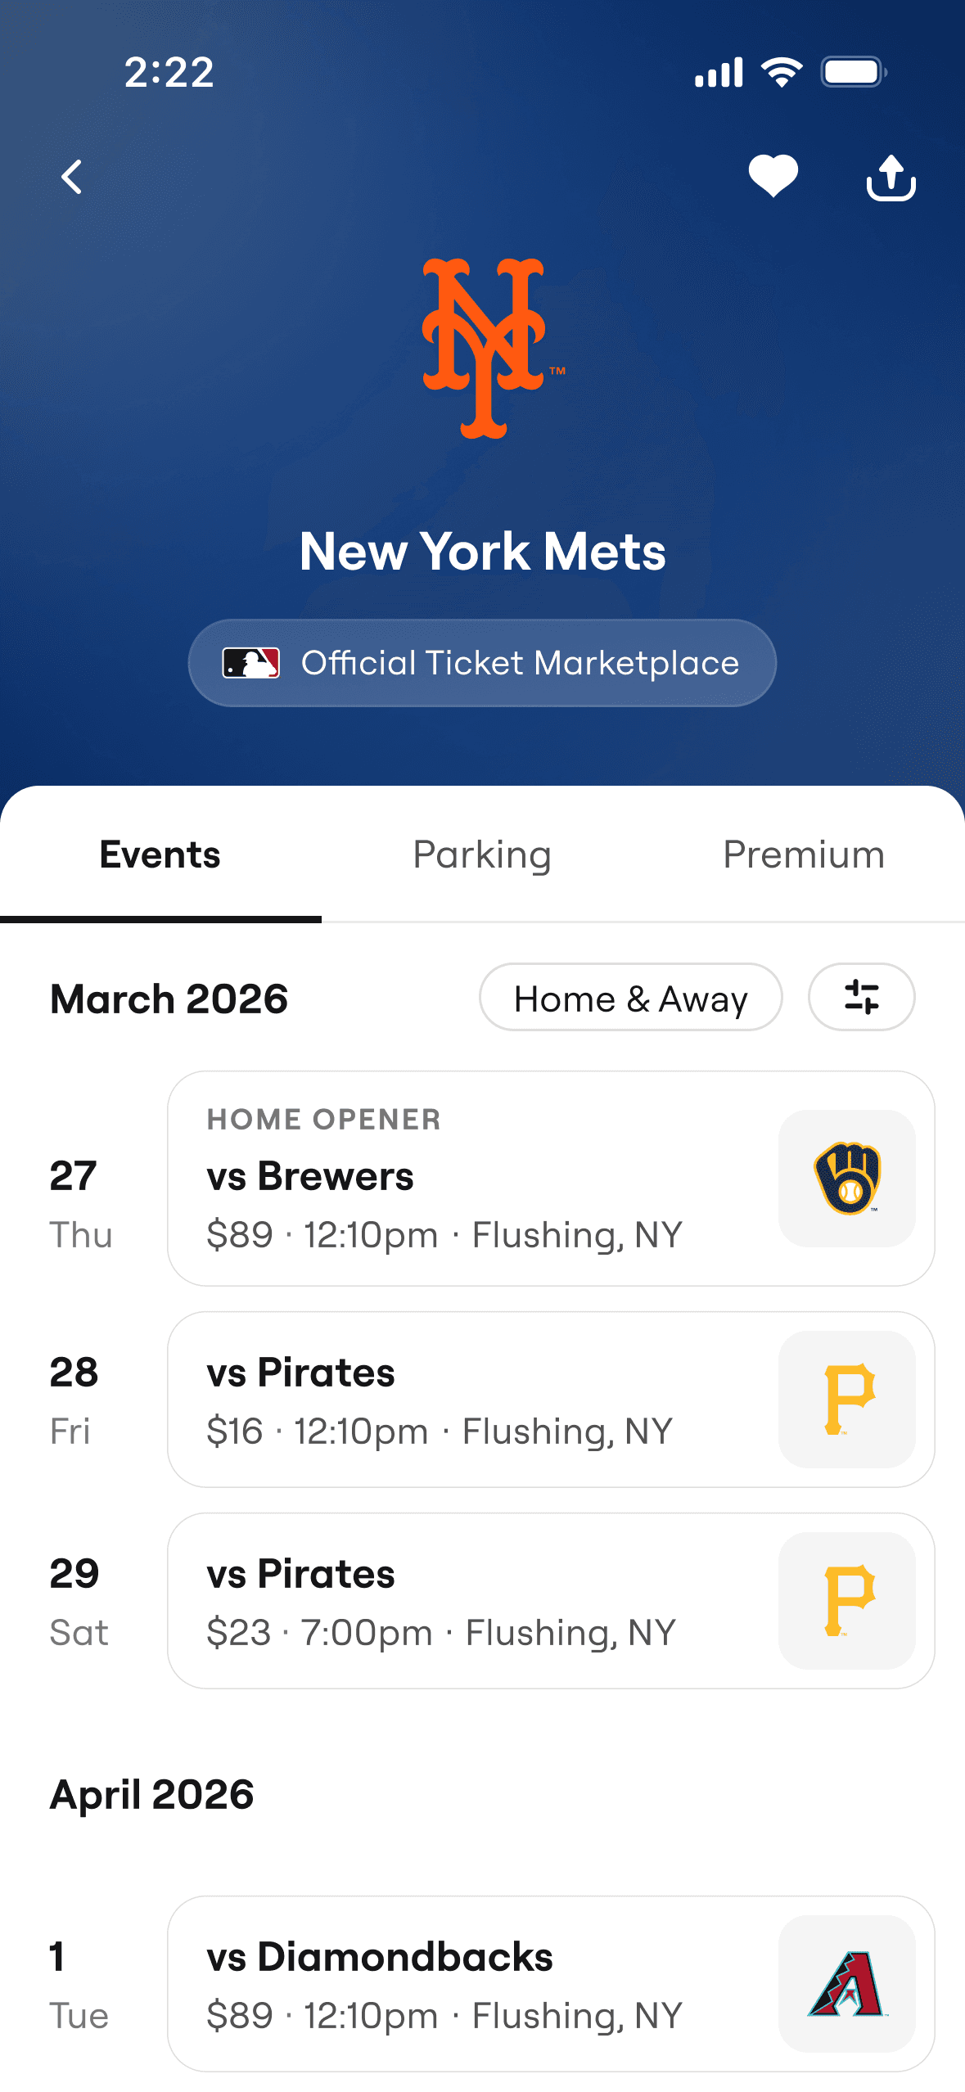Tap the Pirates logo on March 28 game
Image resolution: width=965 pixels, height=2092 pixels.
point(846,1400)
